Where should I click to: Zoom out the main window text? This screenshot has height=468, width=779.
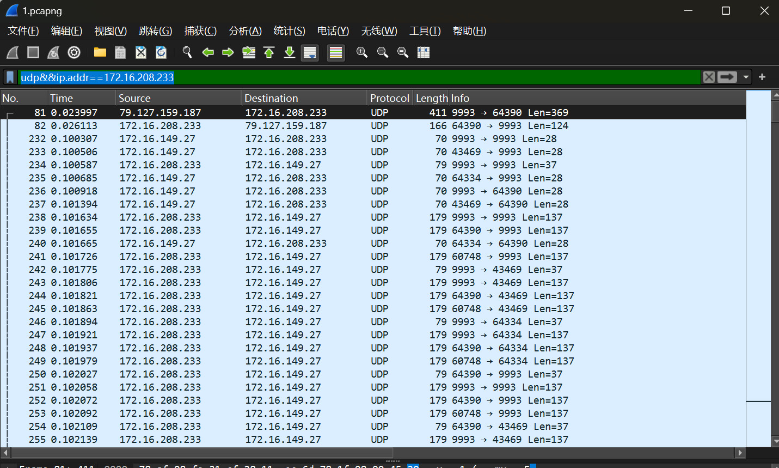click(x=383, y=52)
